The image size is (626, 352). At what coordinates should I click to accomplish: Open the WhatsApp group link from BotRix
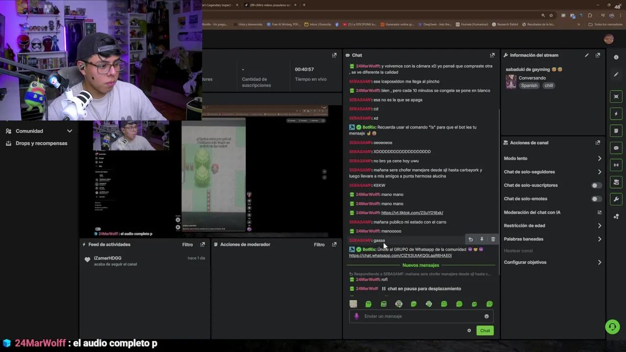(400, 256)
